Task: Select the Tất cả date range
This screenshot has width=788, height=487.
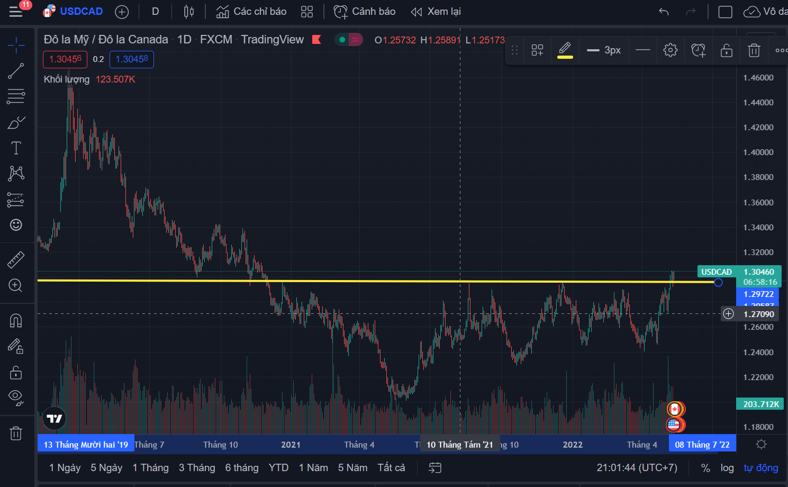Action: click(391, 468)
